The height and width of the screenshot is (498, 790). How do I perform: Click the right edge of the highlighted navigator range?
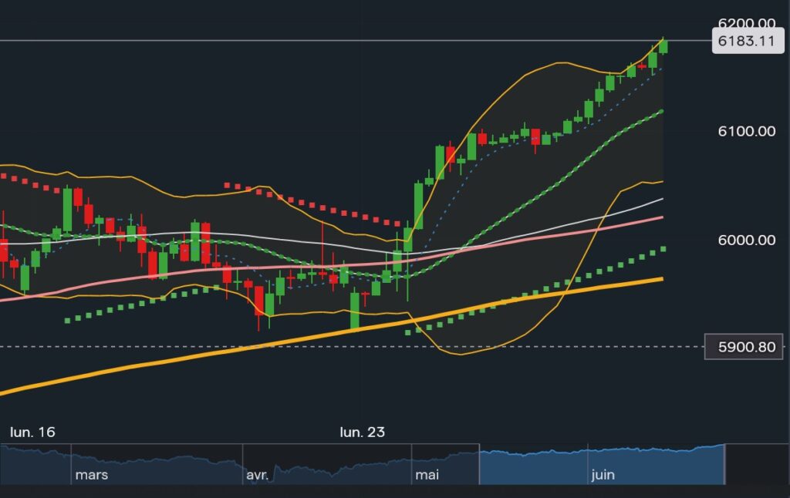pos(724,464)
